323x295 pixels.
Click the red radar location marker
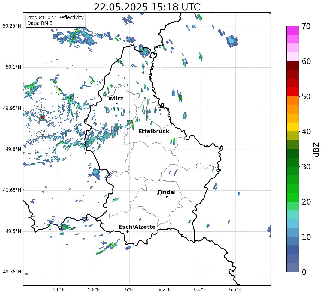tap(42, 118)
